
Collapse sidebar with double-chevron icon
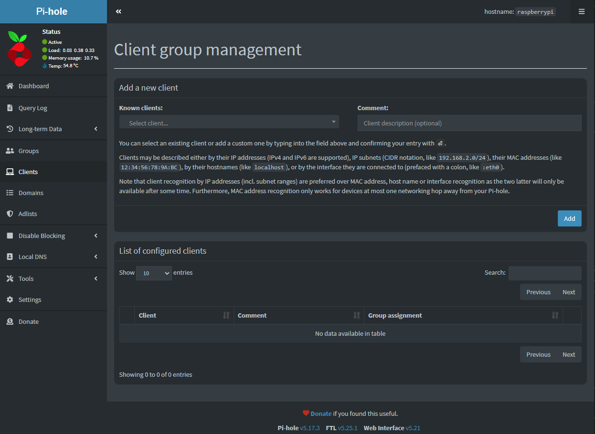pyautogui.click(x=118, y=11)
